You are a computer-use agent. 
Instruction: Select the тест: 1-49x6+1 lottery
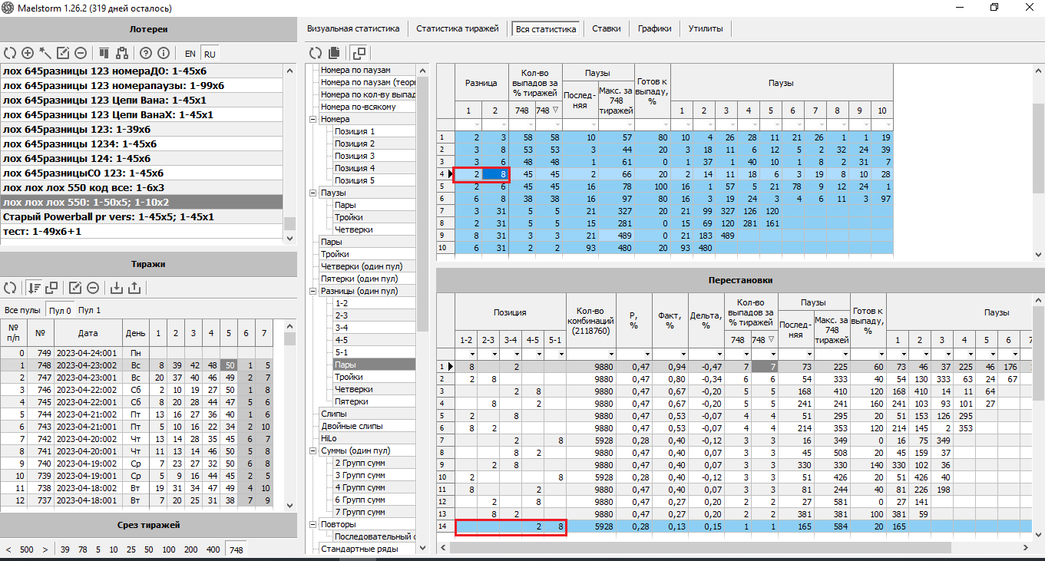coord(142,231)
